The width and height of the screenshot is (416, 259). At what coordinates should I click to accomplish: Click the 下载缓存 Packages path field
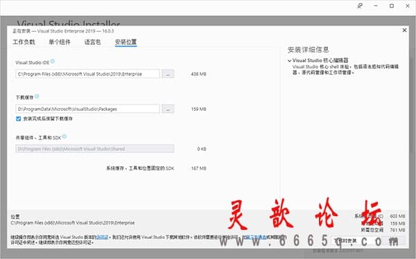pos(87,109)
